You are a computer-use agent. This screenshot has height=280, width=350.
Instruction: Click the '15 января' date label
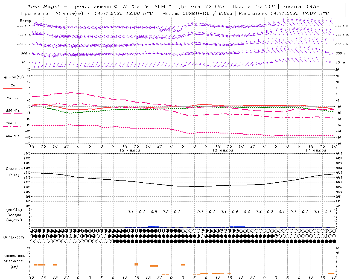(130, 150)
